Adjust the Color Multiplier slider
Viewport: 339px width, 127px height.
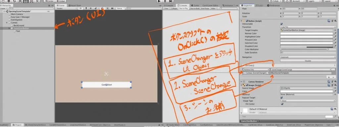click(304, 49)
